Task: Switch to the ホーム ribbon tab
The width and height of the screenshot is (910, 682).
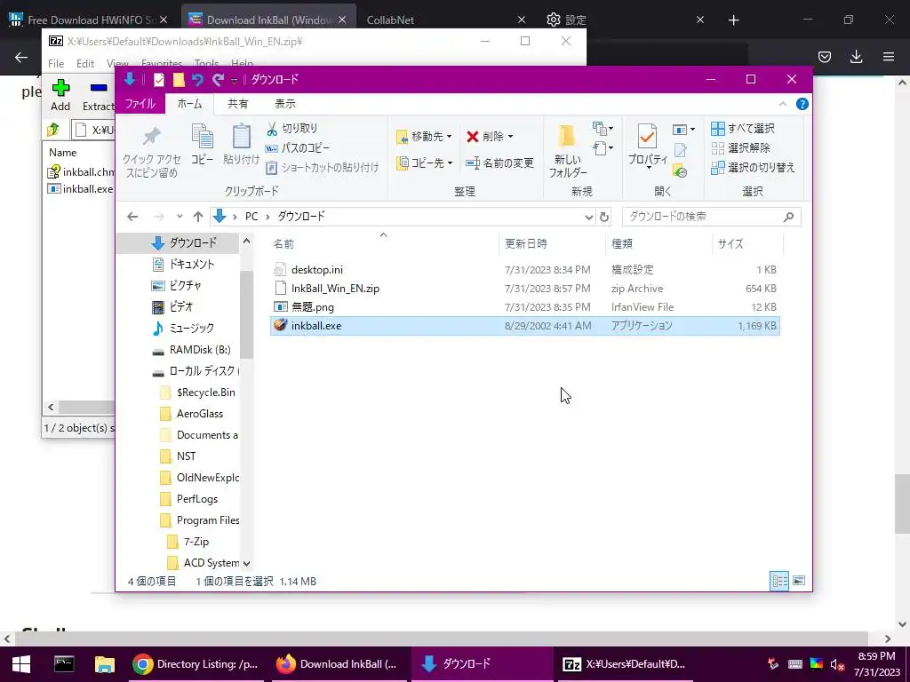Action: click(x=190, y=104)
